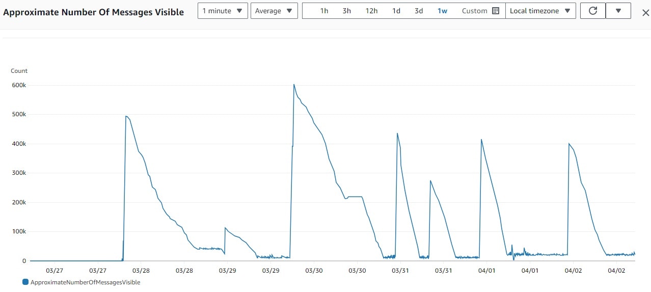Select the 12h time range
Screen dimensions: 651x292
(371, 11)
